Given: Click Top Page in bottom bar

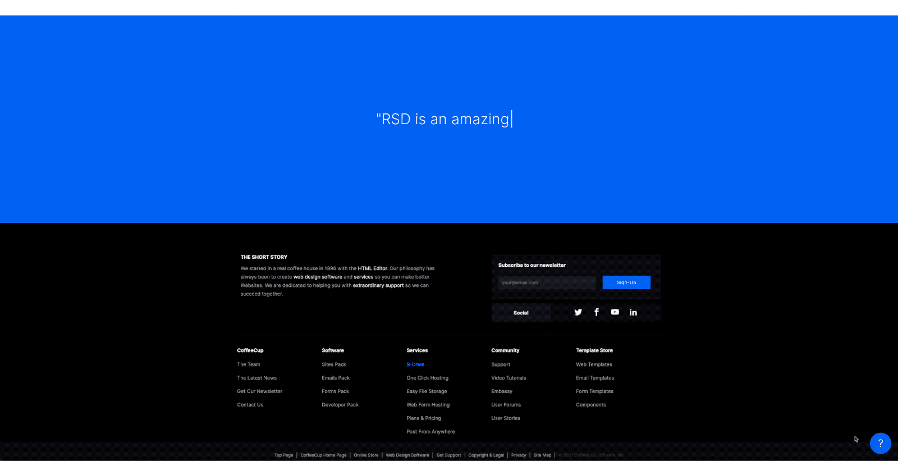Looking at the screenshot, I should click(283, 455).
